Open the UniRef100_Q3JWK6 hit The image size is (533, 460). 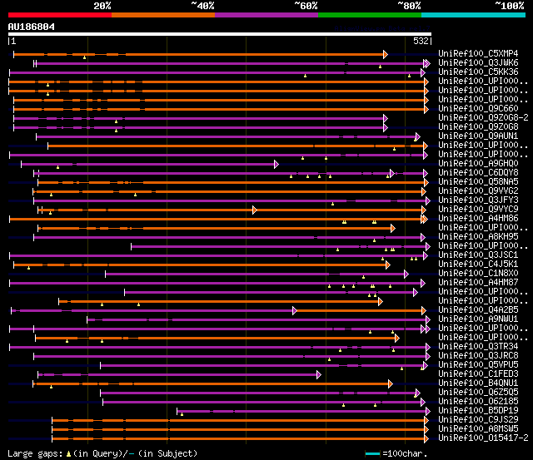click(478, 63)
